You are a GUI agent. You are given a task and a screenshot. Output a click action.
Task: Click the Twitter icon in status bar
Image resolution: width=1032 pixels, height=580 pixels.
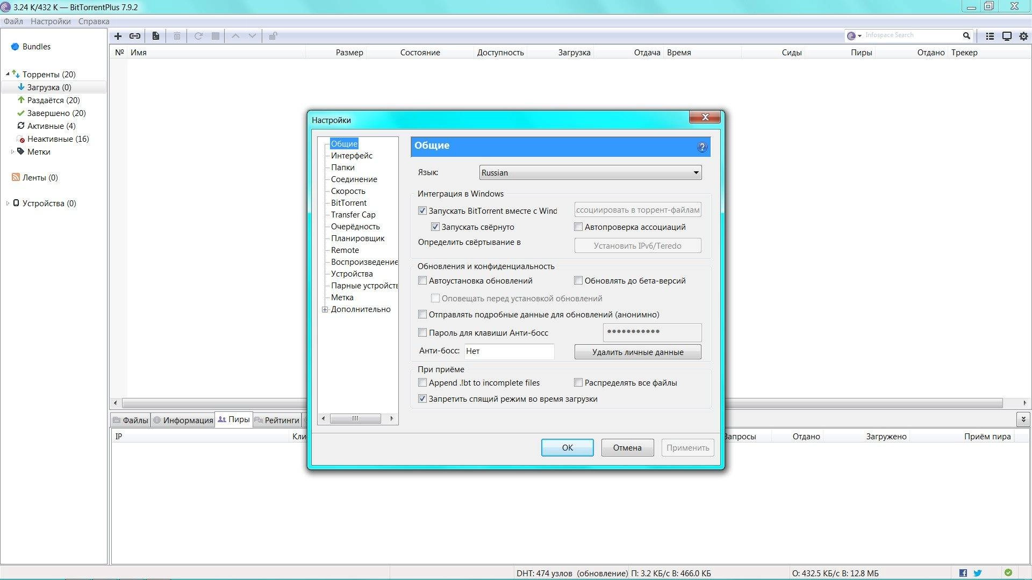978,573
